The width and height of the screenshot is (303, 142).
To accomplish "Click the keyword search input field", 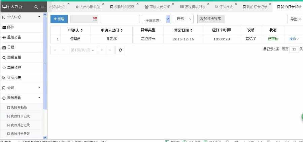I will coord(120,19).
